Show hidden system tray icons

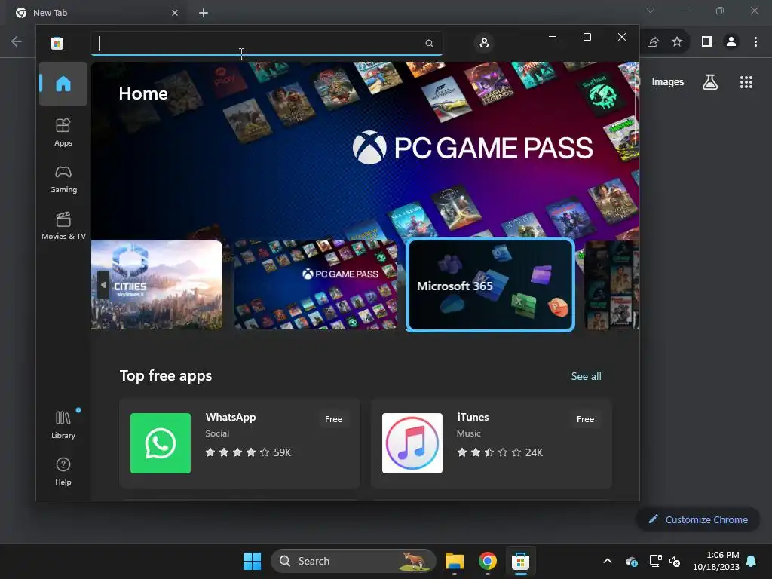coord(608,561)
